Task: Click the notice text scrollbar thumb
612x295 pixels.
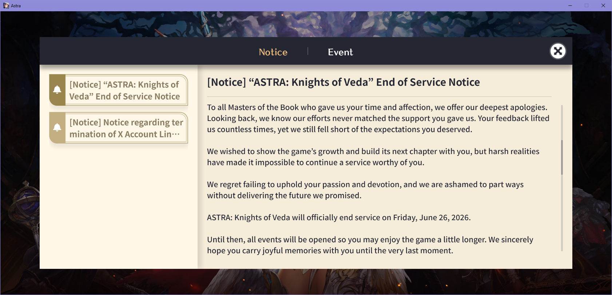Action: click(x=562, y=157)
